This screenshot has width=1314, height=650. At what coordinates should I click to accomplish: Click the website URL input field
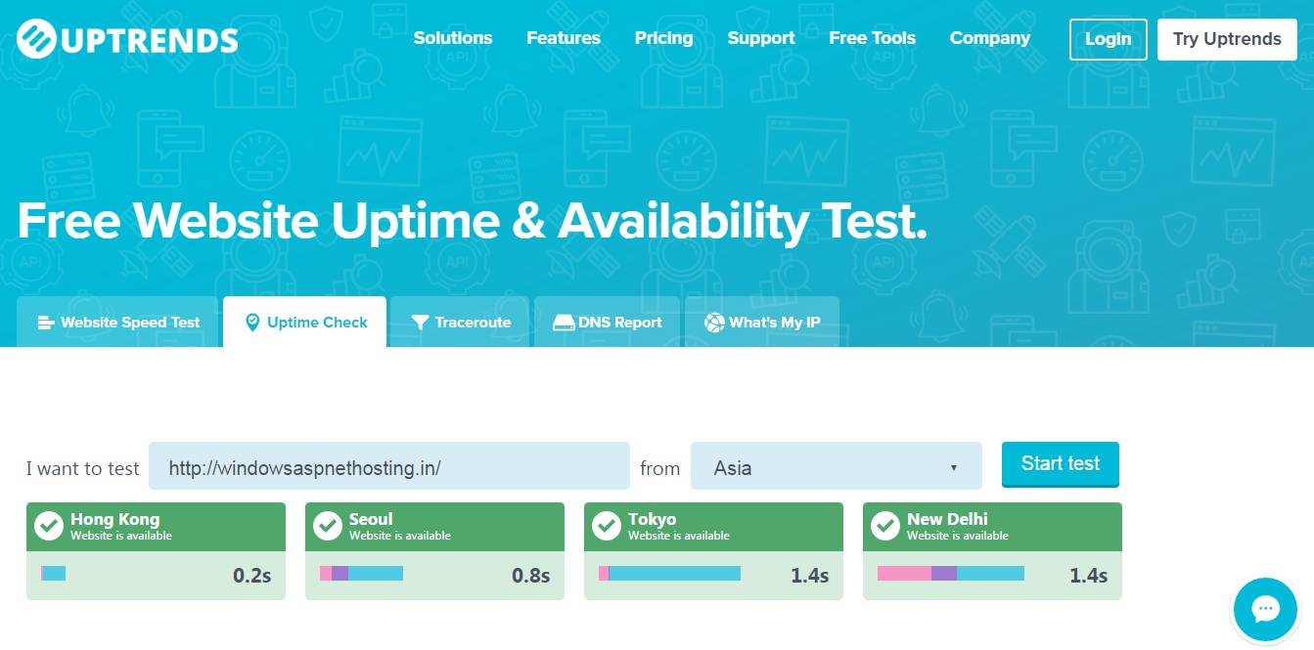tap(389, 466)
